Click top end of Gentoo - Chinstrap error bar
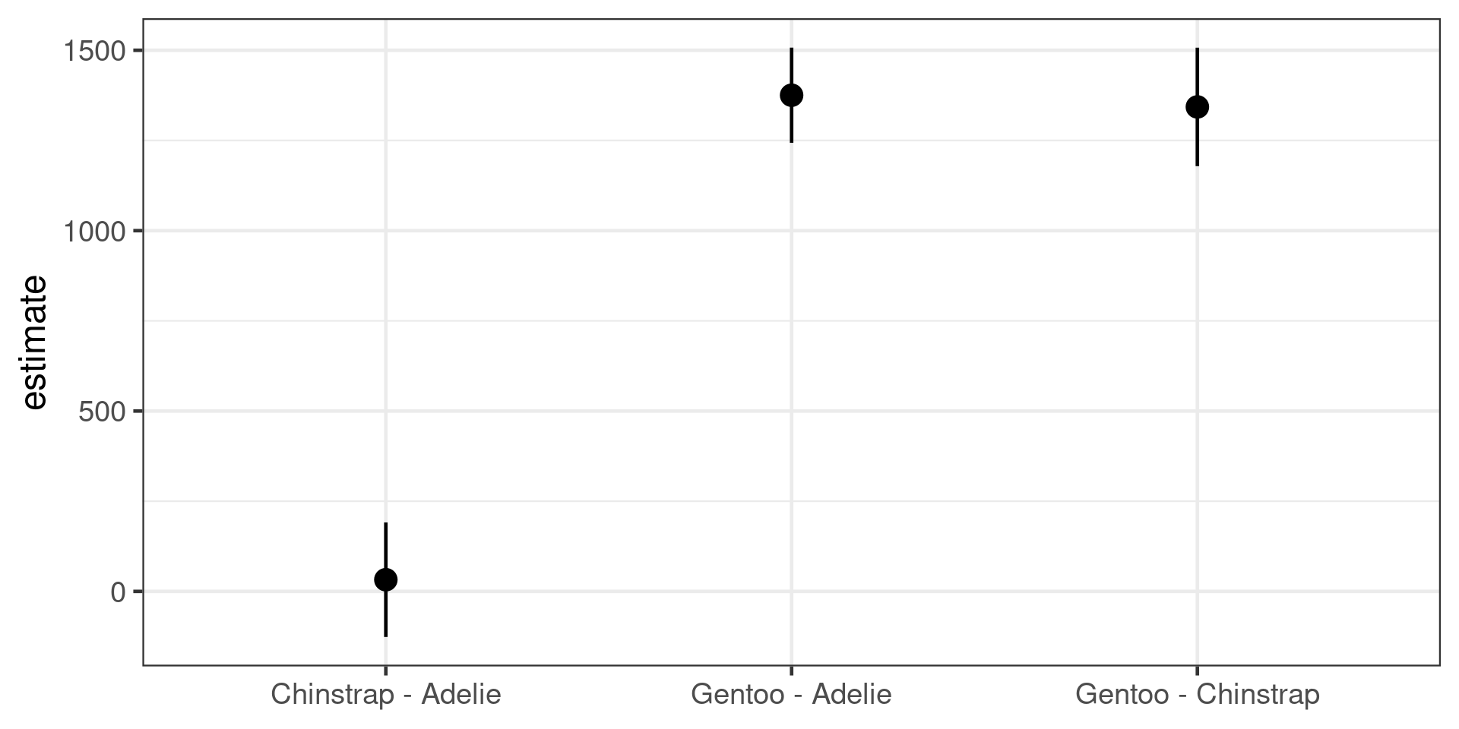 point(1197,49)
